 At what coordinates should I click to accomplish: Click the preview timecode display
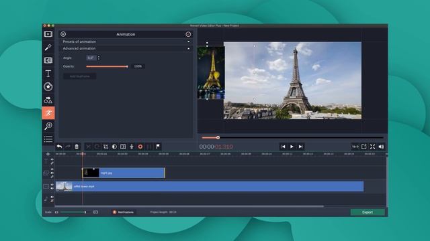(216, 147)
